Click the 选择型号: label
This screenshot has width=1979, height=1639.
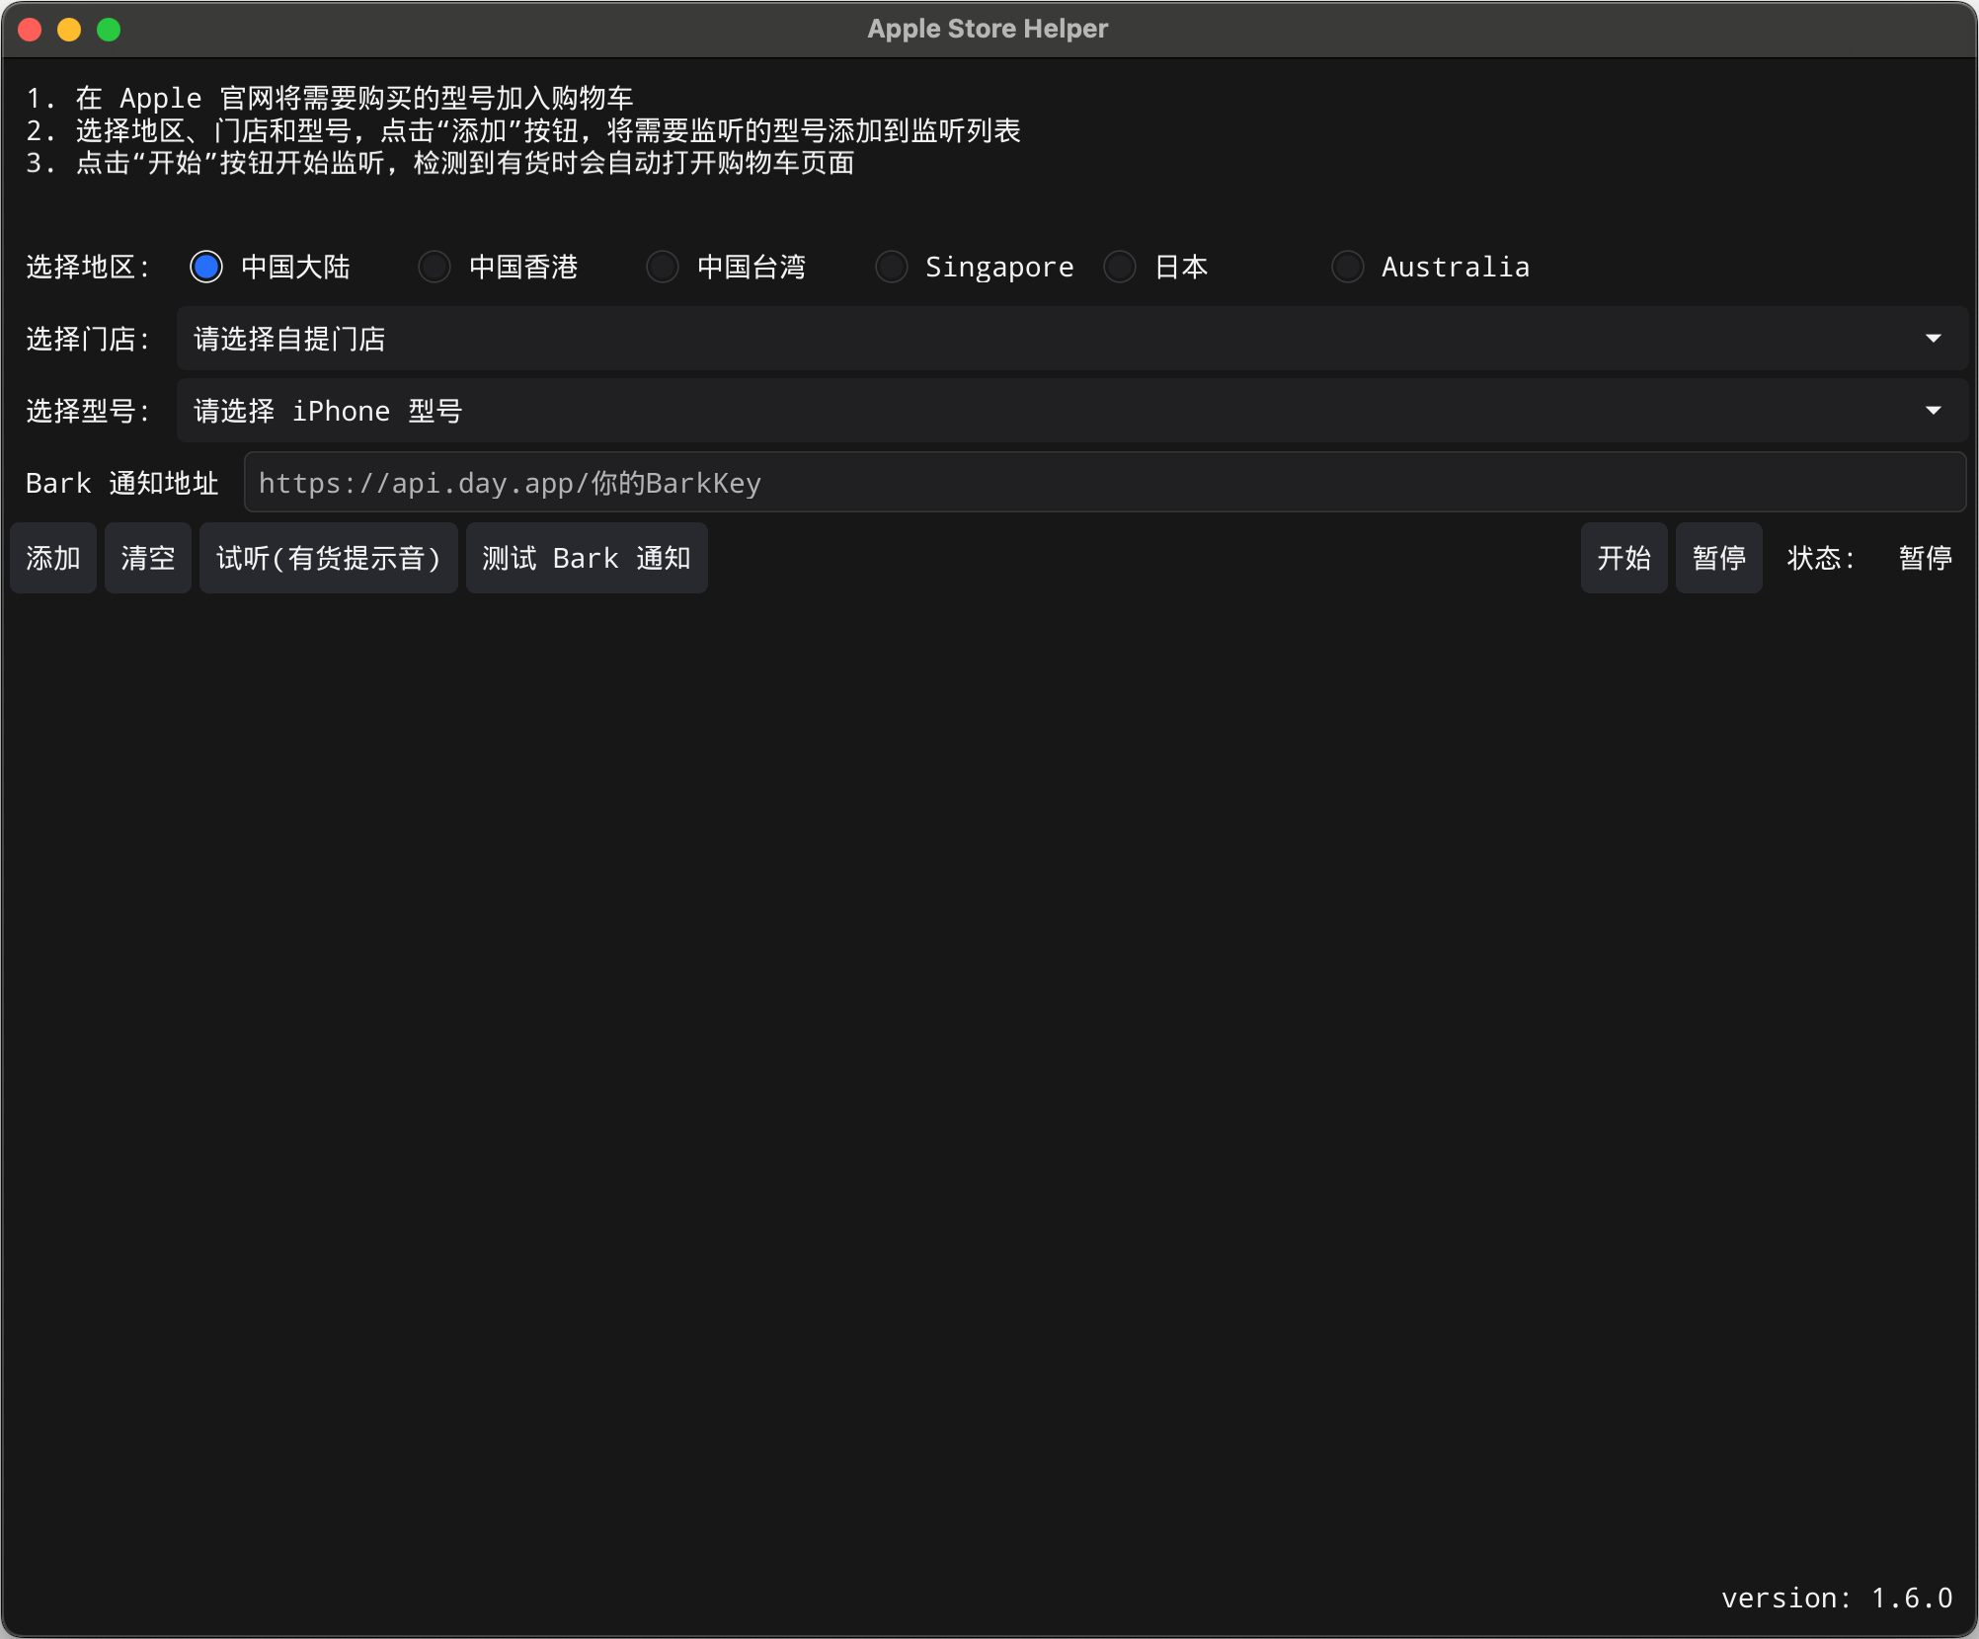[88, 411]
